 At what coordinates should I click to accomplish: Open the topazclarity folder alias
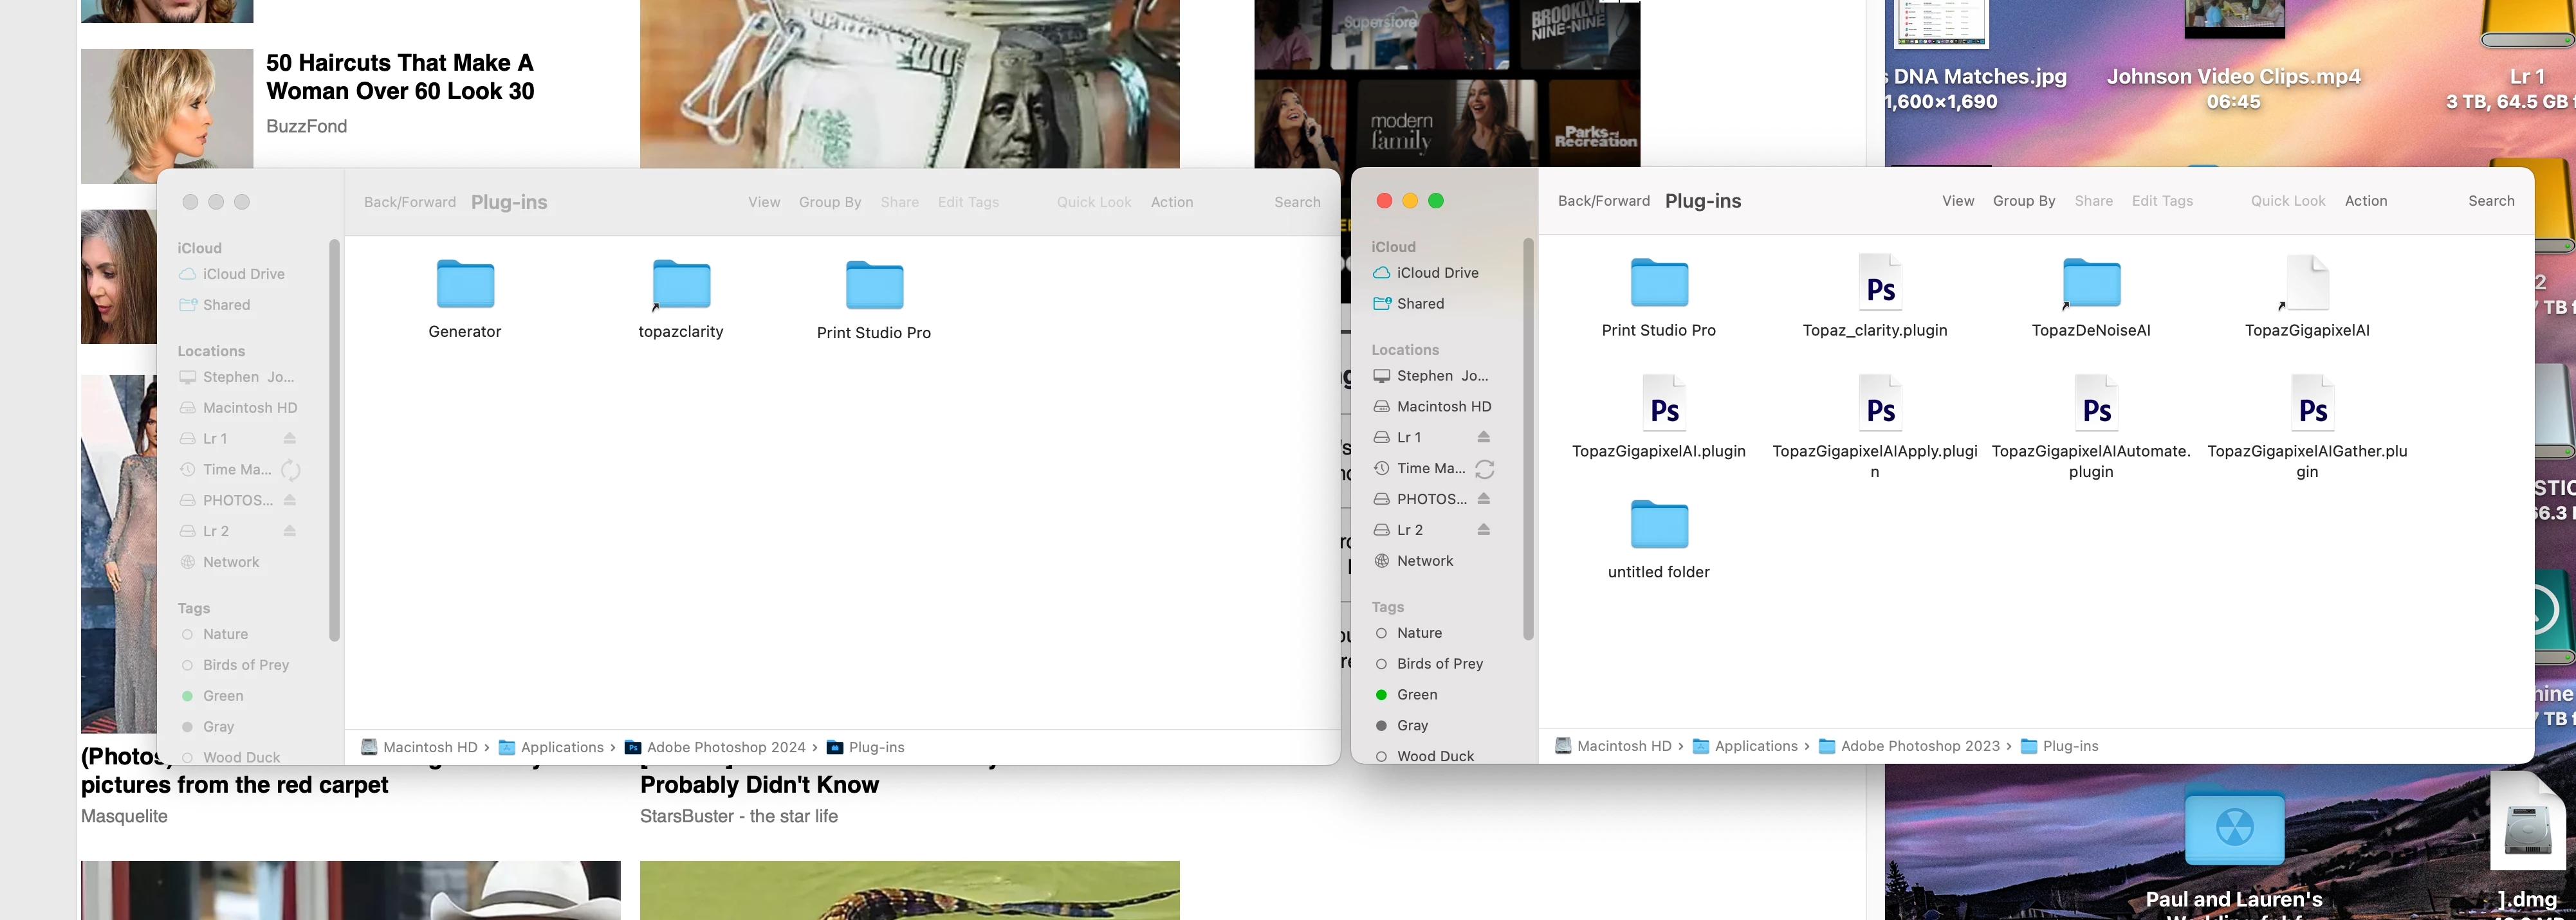tap(681, 285)
